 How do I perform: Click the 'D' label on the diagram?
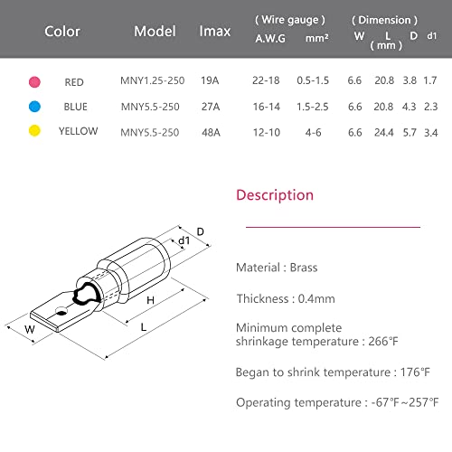click(x=201, y=231)
